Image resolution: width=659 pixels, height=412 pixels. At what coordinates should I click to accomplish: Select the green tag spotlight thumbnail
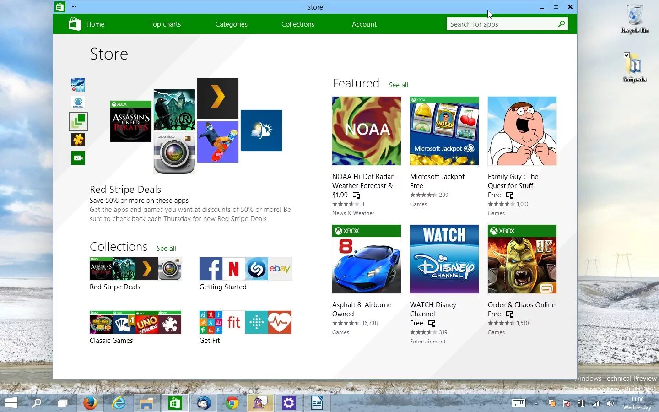click(x=78, y=158)
